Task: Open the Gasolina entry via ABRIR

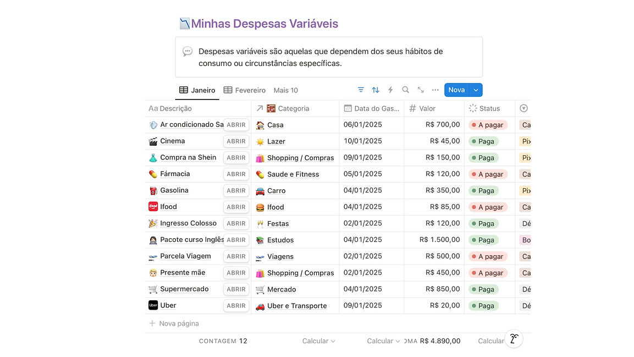Action: point(236,190)
